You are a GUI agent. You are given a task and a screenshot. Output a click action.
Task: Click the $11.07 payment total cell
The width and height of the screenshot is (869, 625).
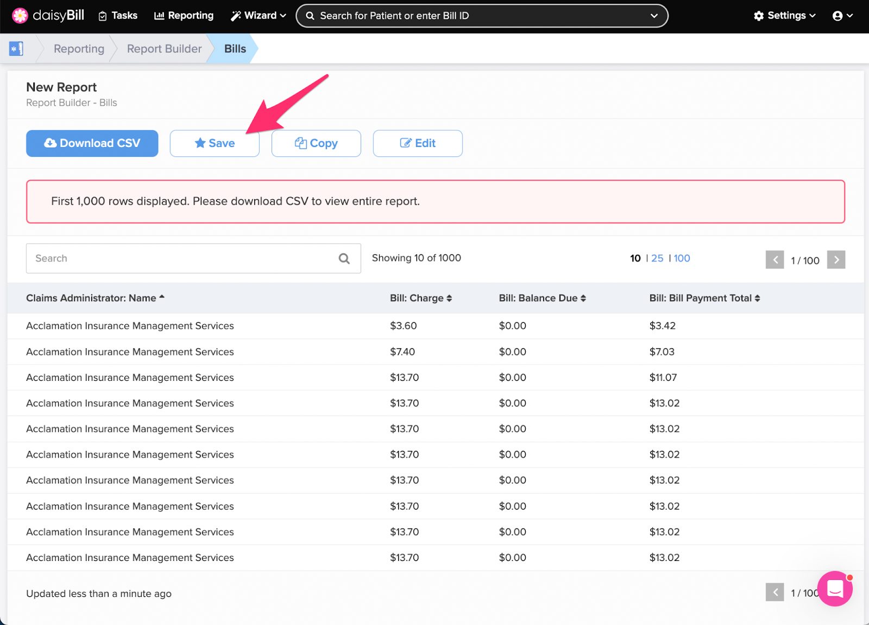pyautogui.click(x=663, y=378)
